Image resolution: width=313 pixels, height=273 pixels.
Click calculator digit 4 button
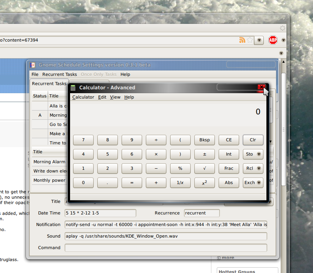tap(83, 154)
